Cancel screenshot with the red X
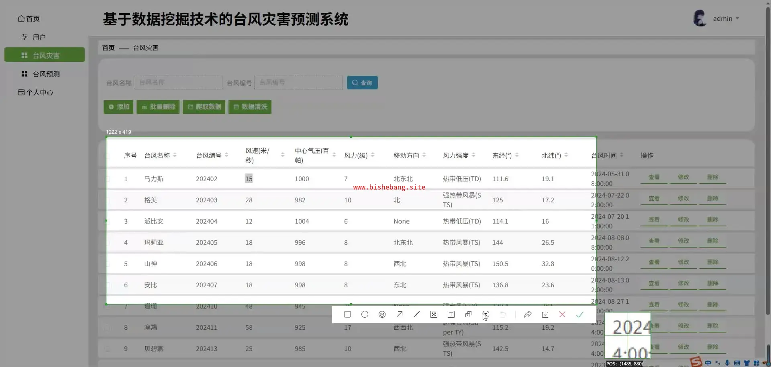Screen dimensions: 771x367 pyautogui.click(x=562, y=315)
